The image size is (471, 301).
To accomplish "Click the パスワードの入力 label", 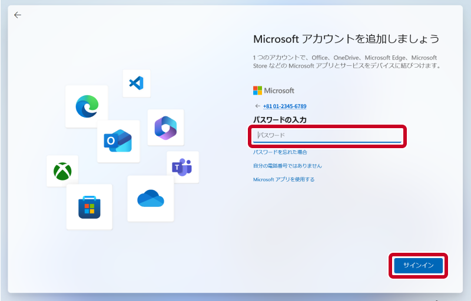I will (280, 120).
